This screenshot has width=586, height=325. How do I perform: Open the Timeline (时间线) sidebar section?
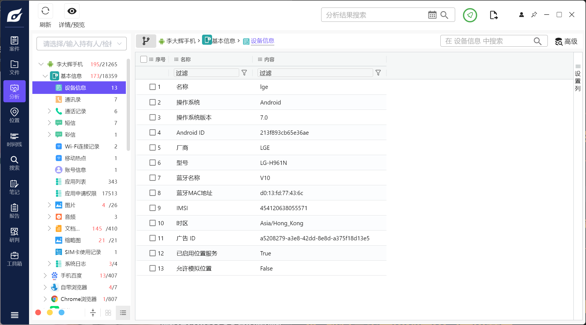pyautogui.click(x=15, y=140)
